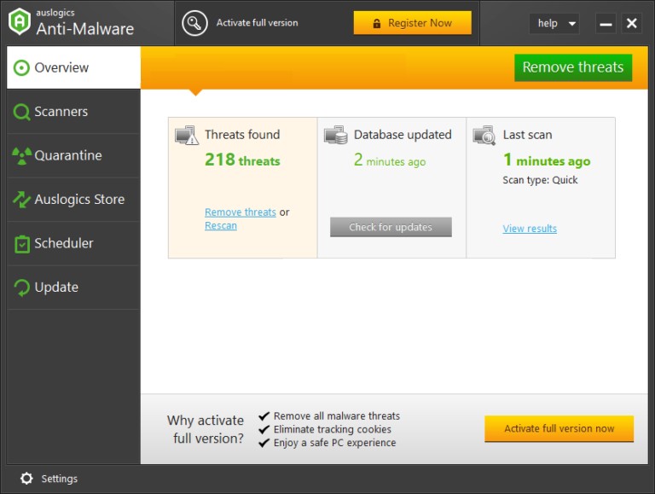The height and width of the screenshot is (494, 655).
Task: Go to the Auslogics Store
Action: [73, 200]
